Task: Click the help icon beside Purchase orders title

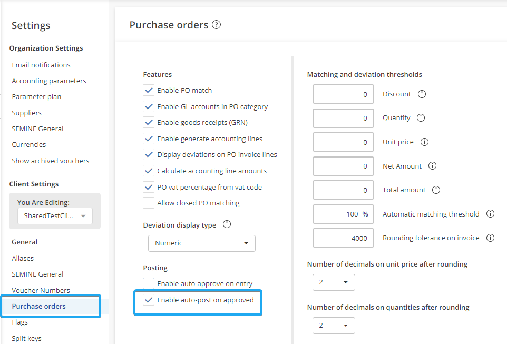Action: click(216, 25)
